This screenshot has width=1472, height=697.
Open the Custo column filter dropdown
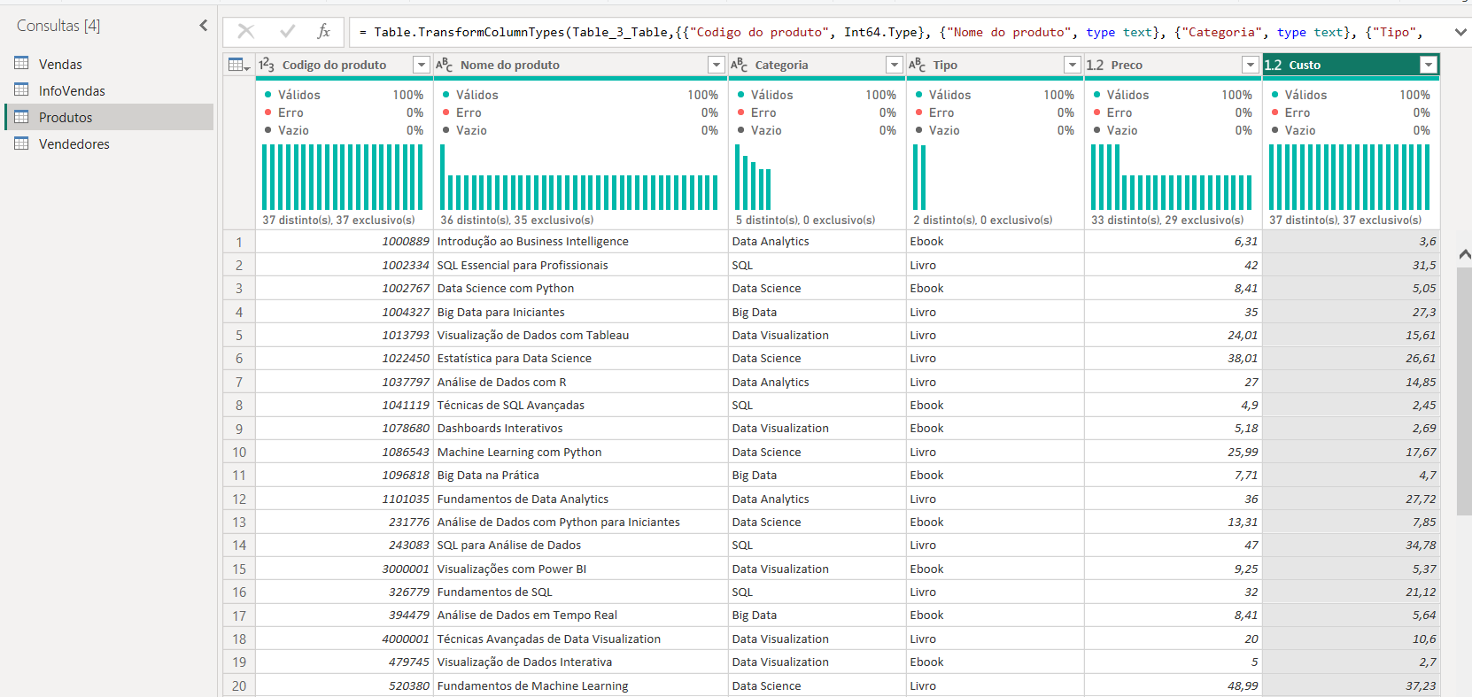coord(1429,65)
